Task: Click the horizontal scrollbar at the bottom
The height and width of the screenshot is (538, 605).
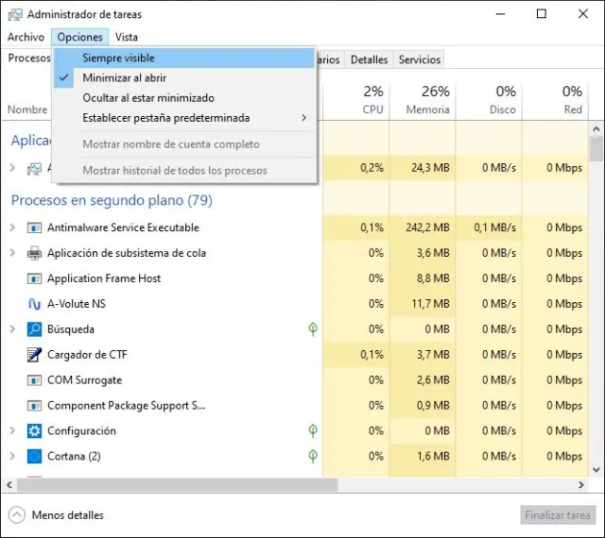Action: pos(284,484)
